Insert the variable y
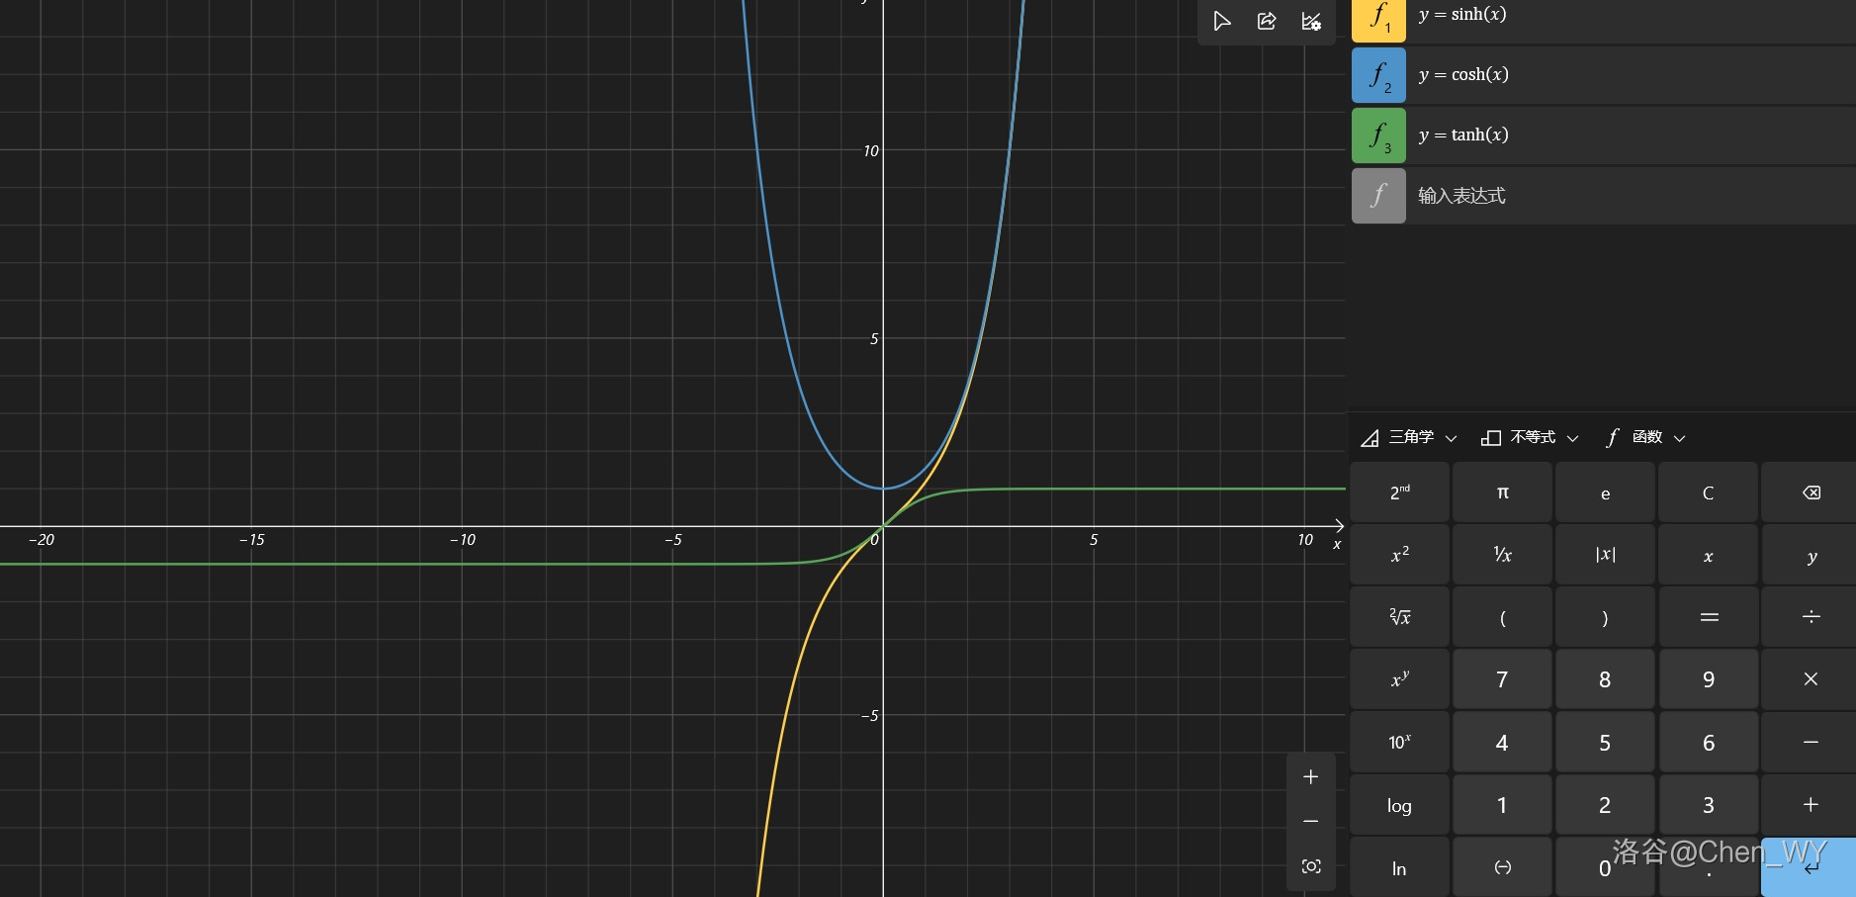Screen dimensions: 1856x897 [x=1811, y=555]
